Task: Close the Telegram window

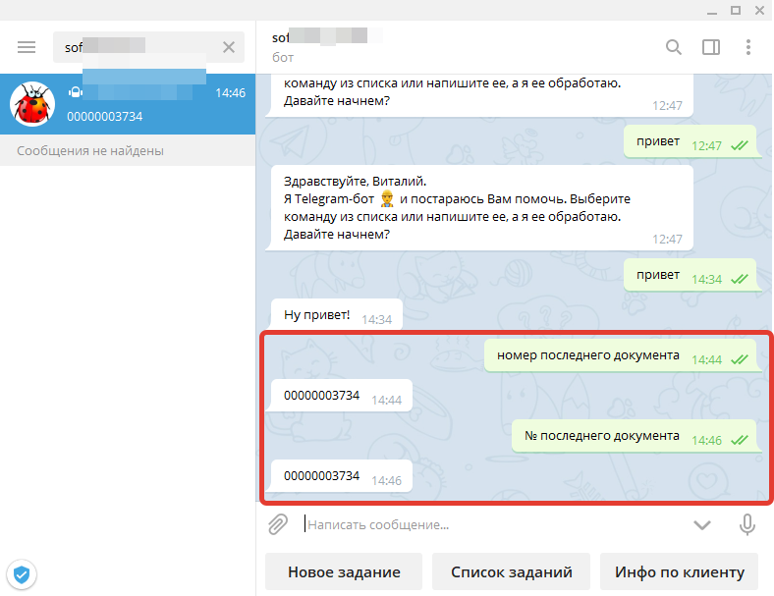Action: (x=759, y=11)
